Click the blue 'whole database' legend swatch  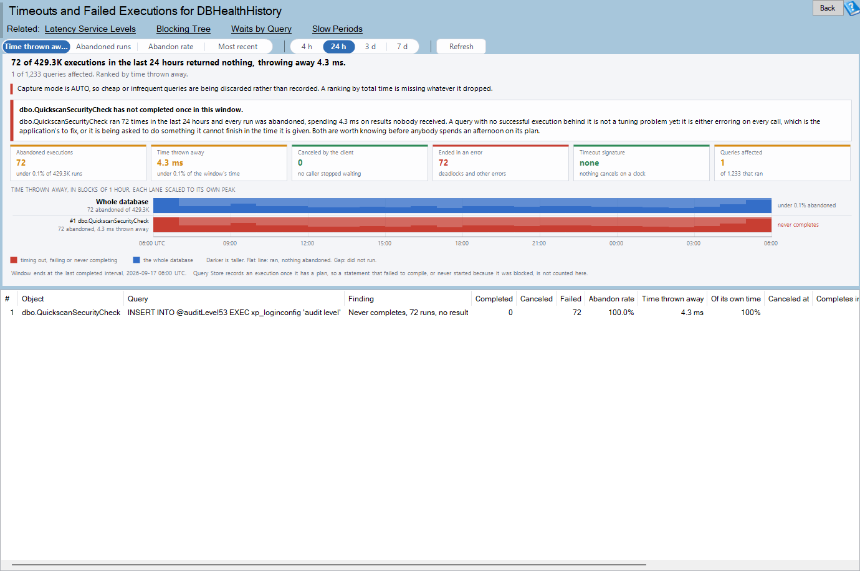point(136,260)
